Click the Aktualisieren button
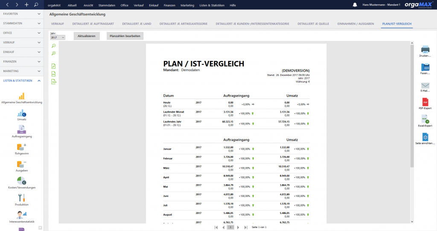 click(x=86, y=36)
